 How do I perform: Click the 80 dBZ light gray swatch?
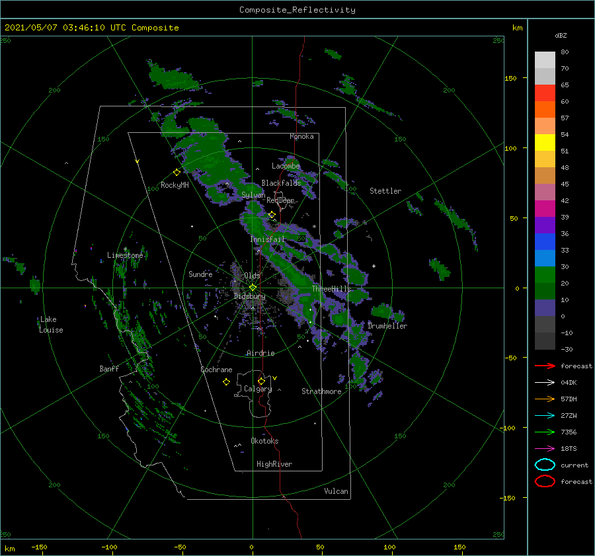[545, 60]
